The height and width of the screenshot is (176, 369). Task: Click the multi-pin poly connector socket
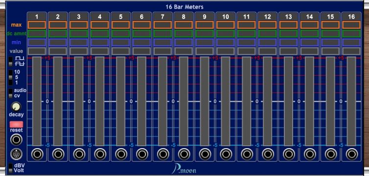click(17, 154)
